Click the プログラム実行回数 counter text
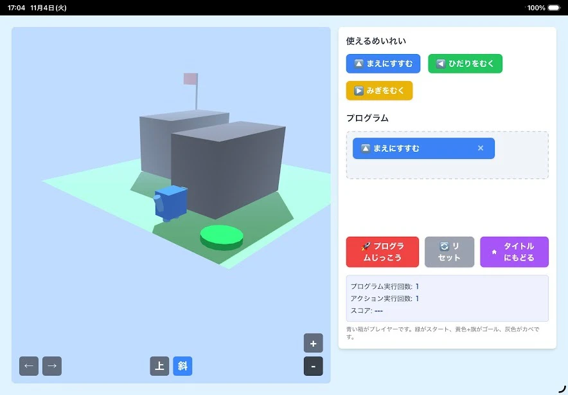568x395 pixels. point(385,286)
